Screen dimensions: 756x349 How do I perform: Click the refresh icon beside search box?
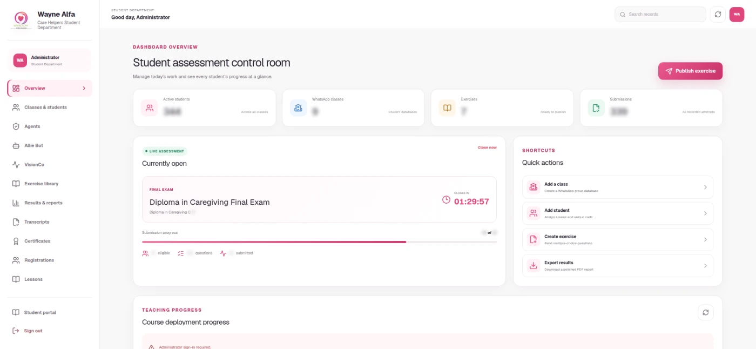click(718, 15)
